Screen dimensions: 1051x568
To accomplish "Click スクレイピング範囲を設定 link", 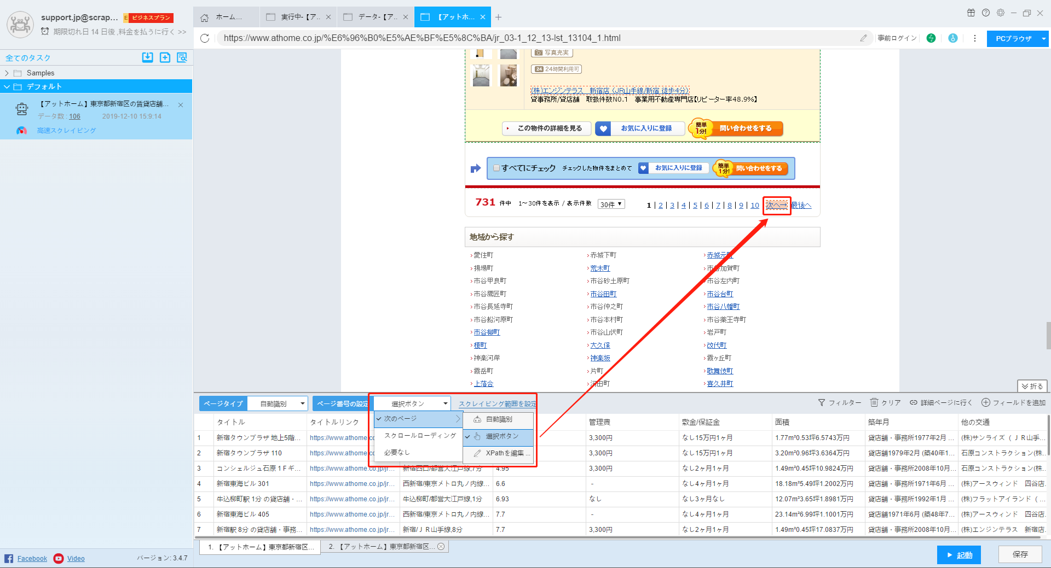I will (497, 404).
